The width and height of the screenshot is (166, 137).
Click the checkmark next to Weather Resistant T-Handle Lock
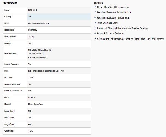click(x=95, y=12)
